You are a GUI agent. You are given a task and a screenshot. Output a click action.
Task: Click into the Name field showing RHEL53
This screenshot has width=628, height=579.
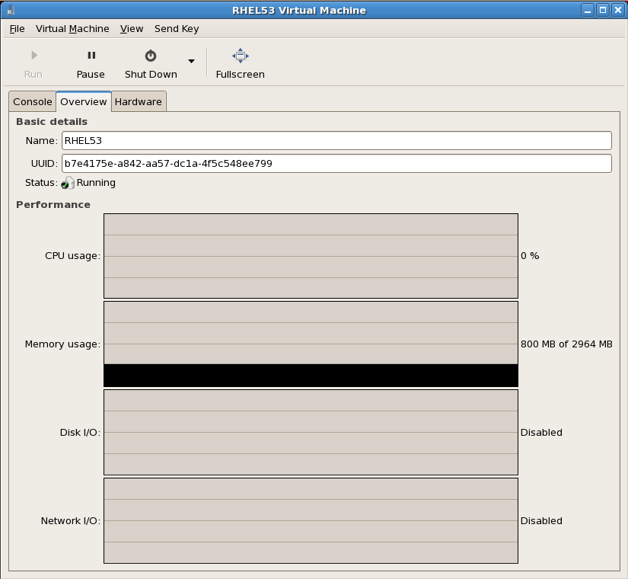[336, 141]
